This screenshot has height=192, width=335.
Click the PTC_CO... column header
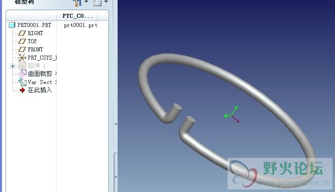coord(77,16)
